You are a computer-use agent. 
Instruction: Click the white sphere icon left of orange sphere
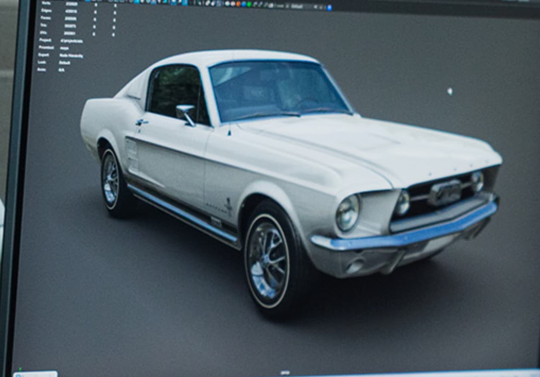tap(233, 4)
